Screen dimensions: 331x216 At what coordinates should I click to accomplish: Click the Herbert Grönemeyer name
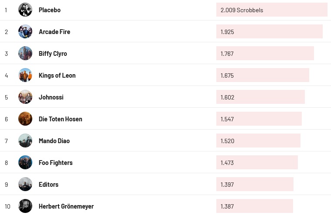[66, 206]
